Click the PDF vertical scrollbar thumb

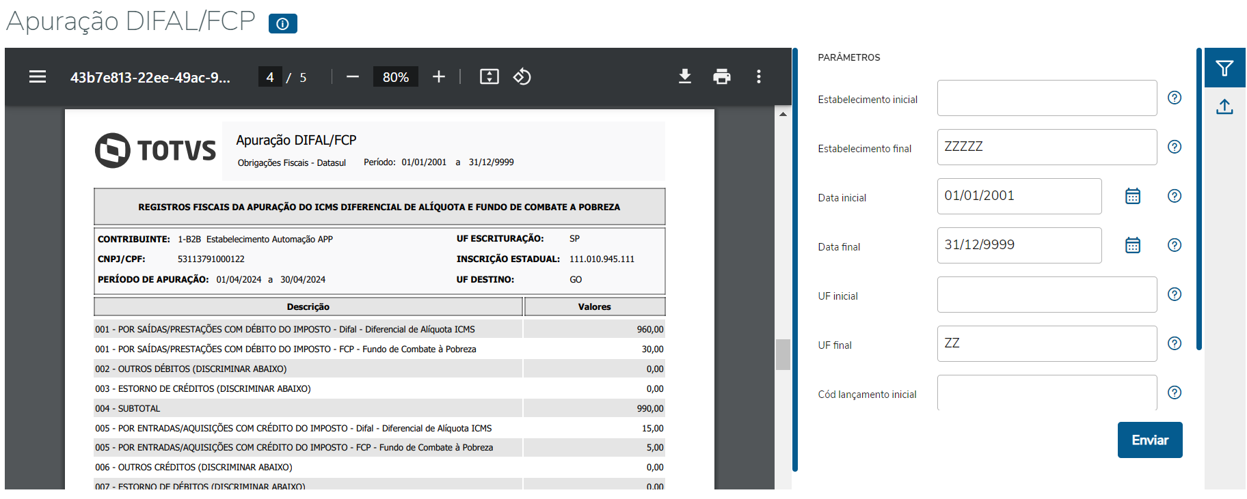[783, 354]
